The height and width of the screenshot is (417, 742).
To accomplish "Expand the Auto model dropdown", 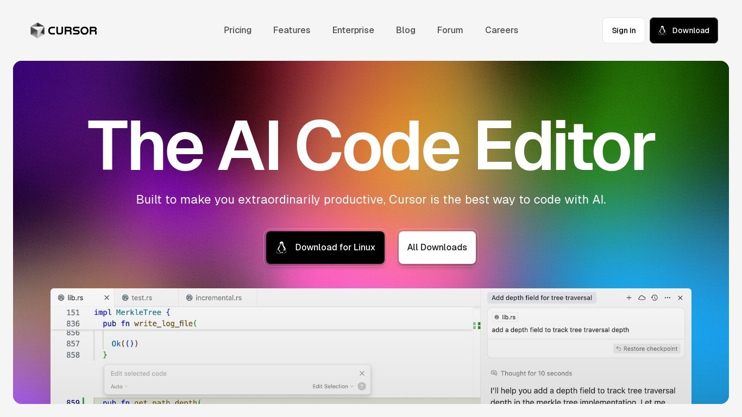I will pyautogui.click(x=119, y=387).
